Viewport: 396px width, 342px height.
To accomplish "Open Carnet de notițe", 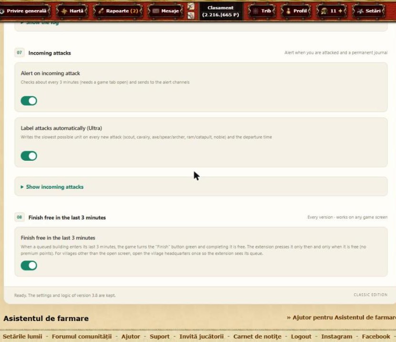I will coord(257,336).
